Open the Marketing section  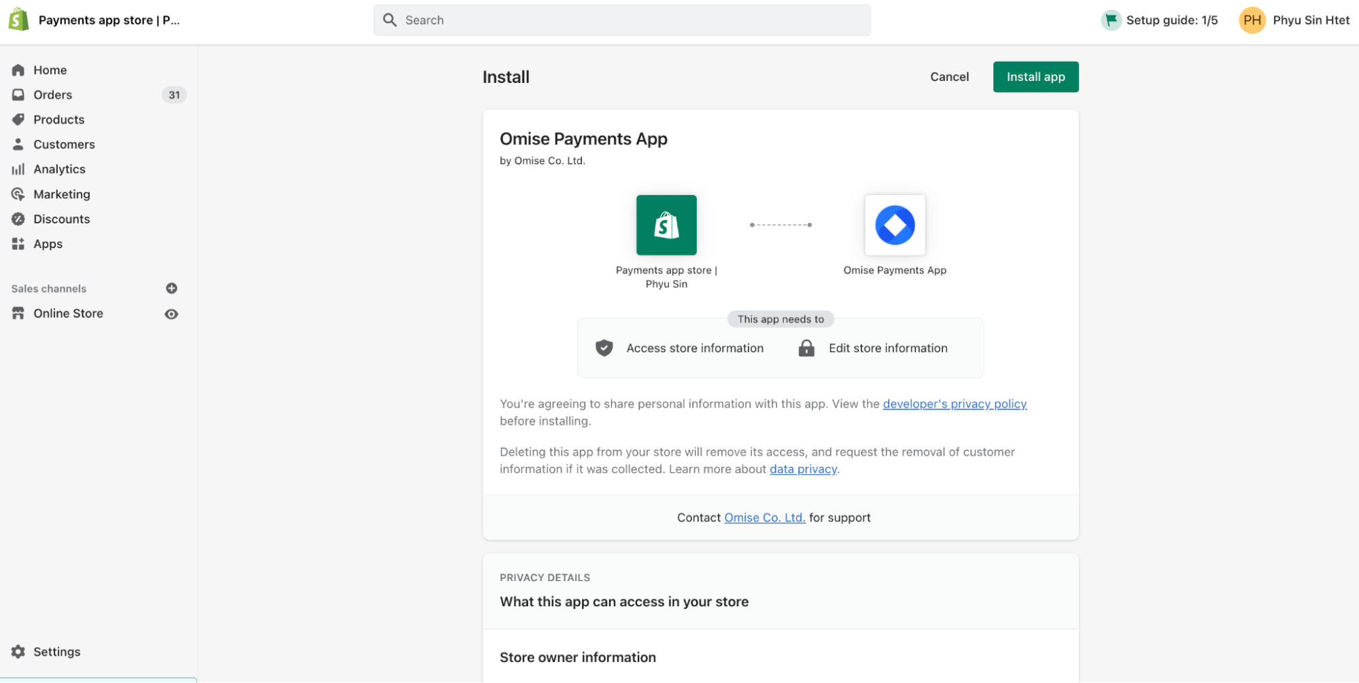62,194
